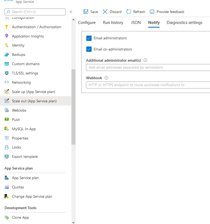This screenshot has height=224, width=210.
Task: Click the sidebar scroll down arrow
Action: click(x=73, y=222)
